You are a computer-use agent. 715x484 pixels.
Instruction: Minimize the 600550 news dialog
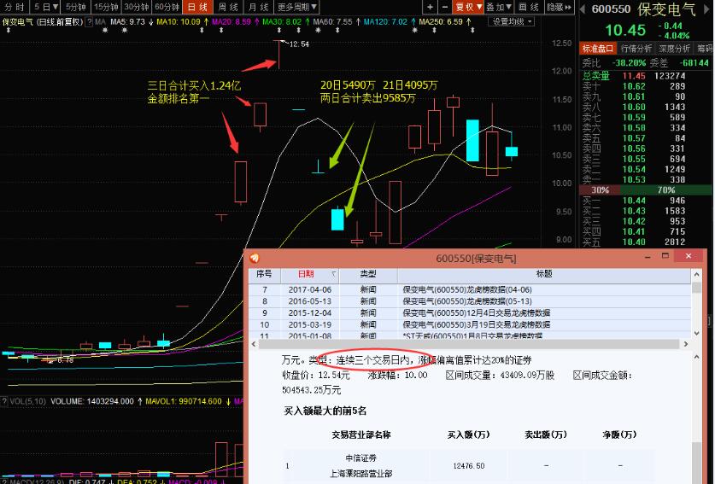point(648,257)
